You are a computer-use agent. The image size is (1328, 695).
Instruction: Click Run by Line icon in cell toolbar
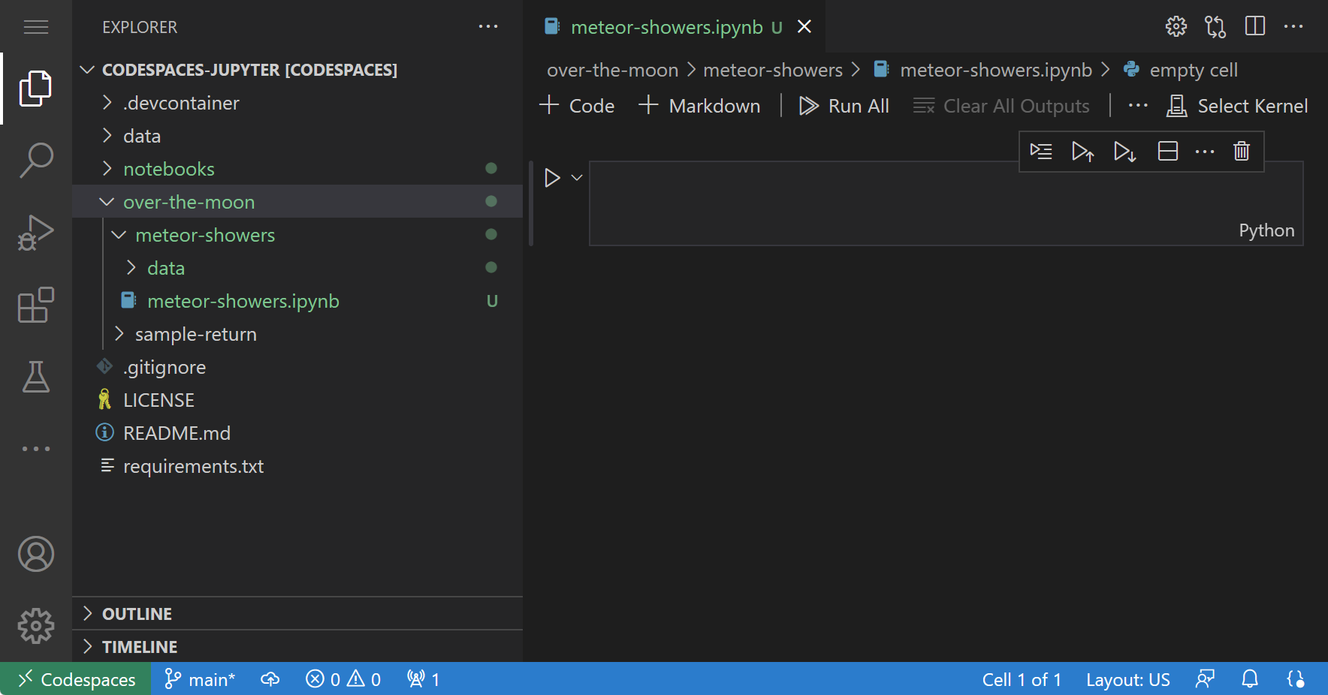(1041, 152)
